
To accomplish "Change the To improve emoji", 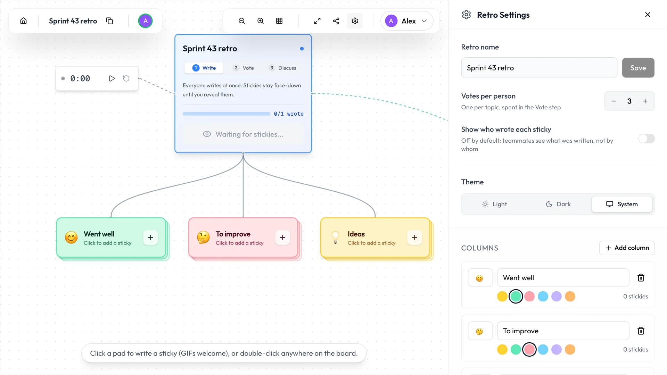I will [480, 331].
